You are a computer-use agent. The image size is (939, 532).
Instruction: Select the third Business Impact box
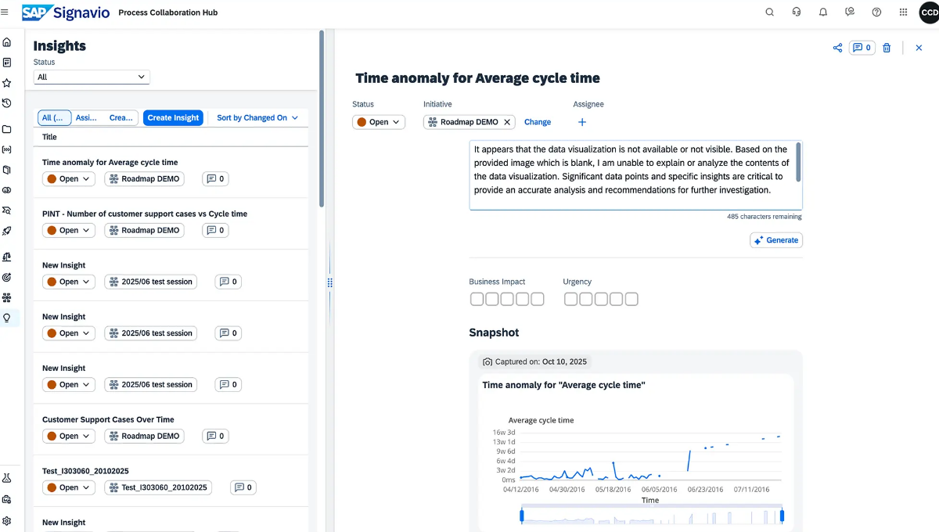(507, 299)
